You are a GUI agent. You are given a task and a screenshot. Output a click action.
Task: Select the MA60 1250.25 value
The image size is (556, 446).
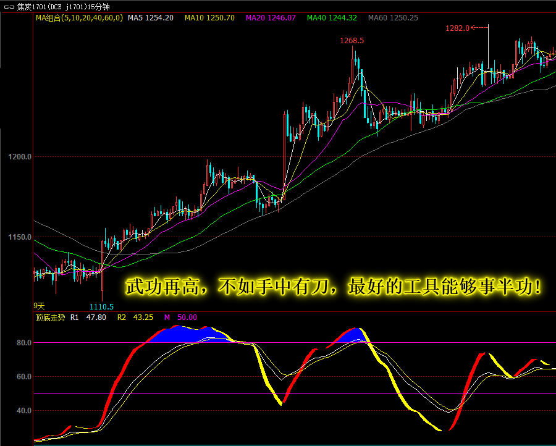[x=394, y=18]
